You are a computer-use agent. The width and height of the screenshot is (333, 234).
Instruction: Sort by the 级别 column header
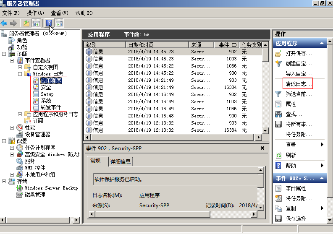105,45
